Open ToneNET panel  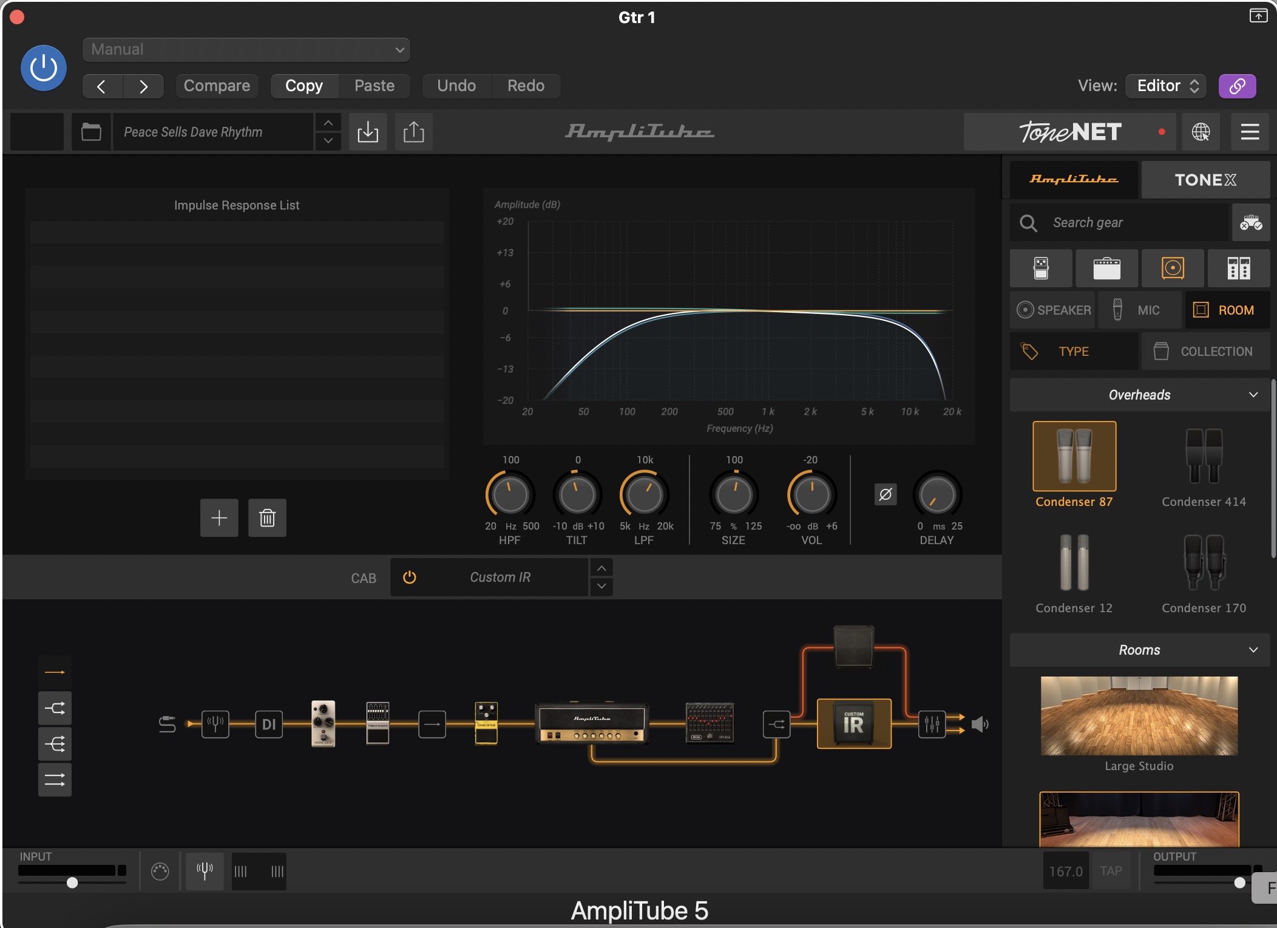(x=1070, y=132)
